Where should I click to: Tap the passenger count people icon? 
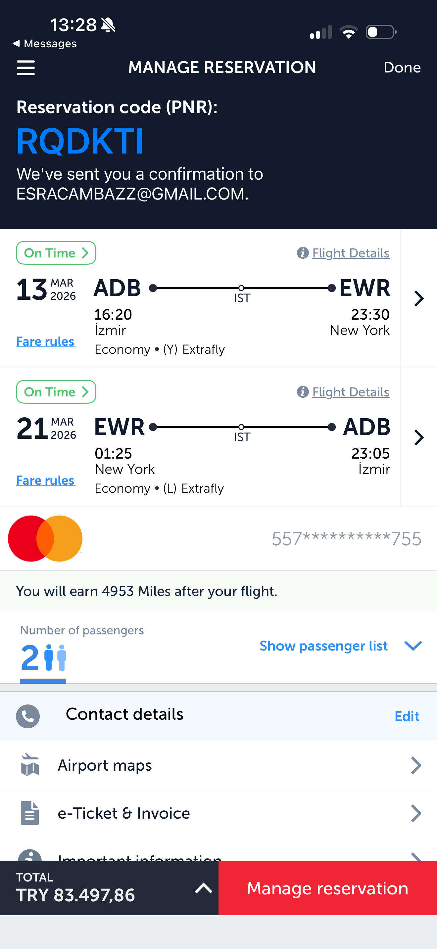tap(55, 657)
